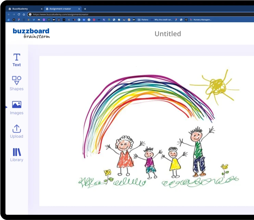The width and height of the screenshot is (254, 220).
Task: Switch to the BuzzAkademy tab
Action: 22,9
